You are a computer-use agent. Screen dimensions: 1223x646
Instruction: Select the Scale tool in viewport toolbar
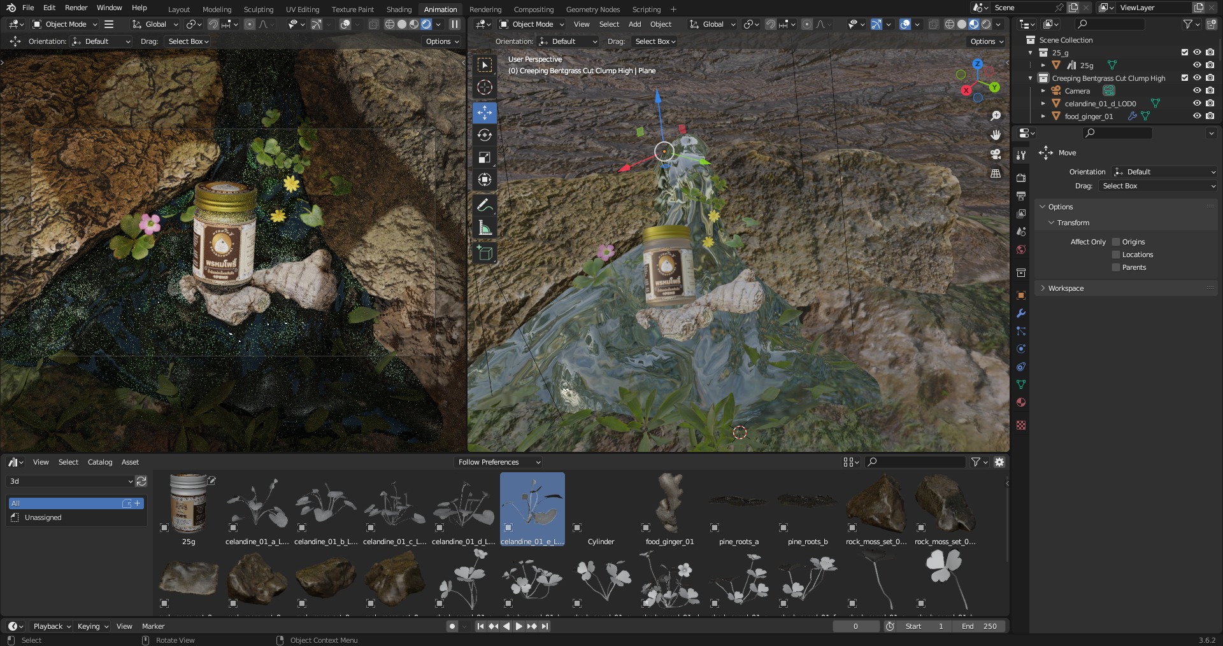pos(485,157)
